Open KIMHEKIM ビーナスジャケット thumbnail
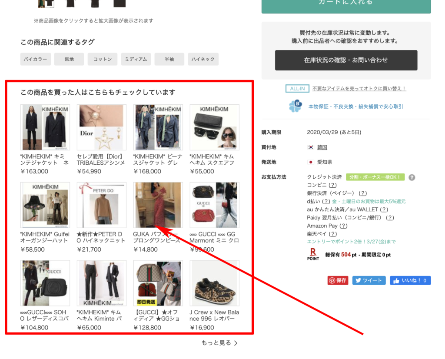 click(x=158, y=127)
